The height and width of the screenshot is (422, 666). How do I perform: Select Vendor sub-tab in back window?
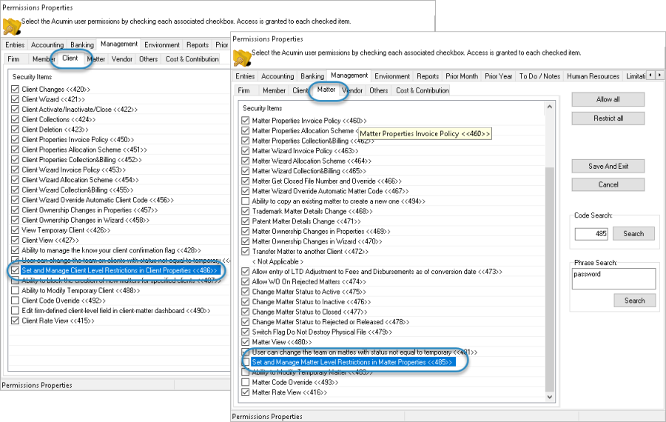[122, 59]
